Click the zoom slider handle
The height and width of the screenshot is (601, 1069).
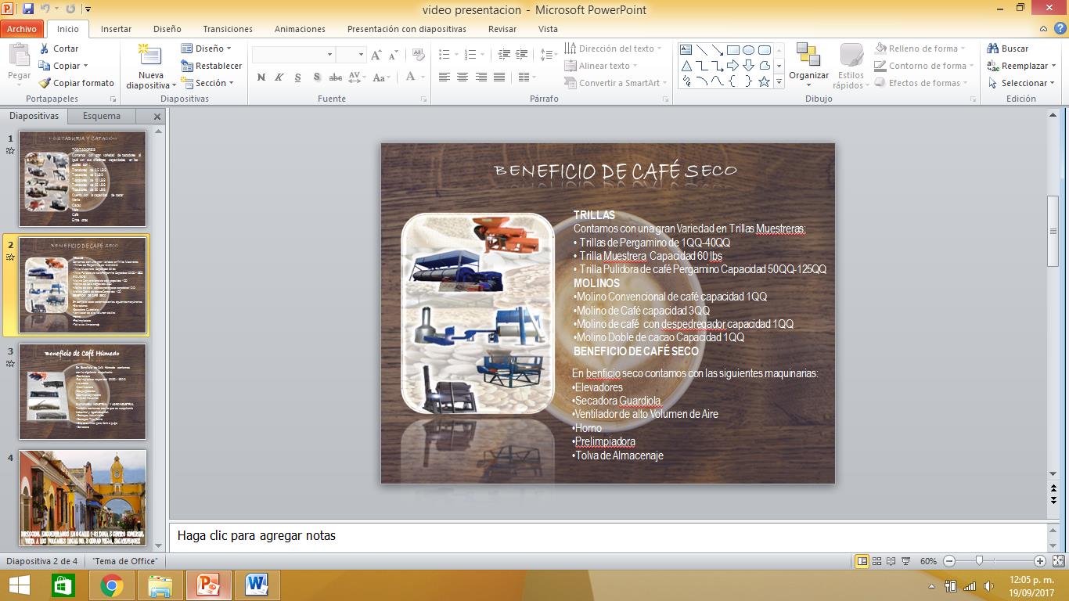point(979,561)
